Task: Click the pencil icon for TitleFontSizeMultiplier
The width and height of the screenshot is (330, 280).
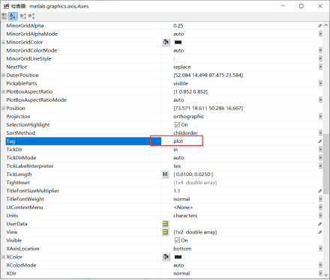Action: click(319, 191)
